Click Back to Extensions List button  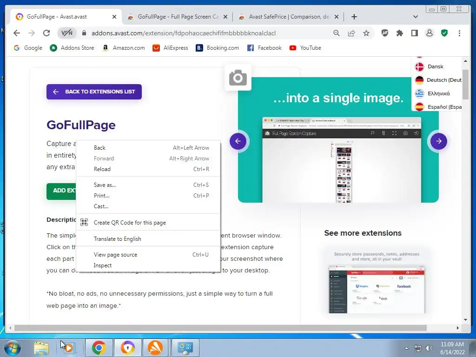click(x=94, y=92)
